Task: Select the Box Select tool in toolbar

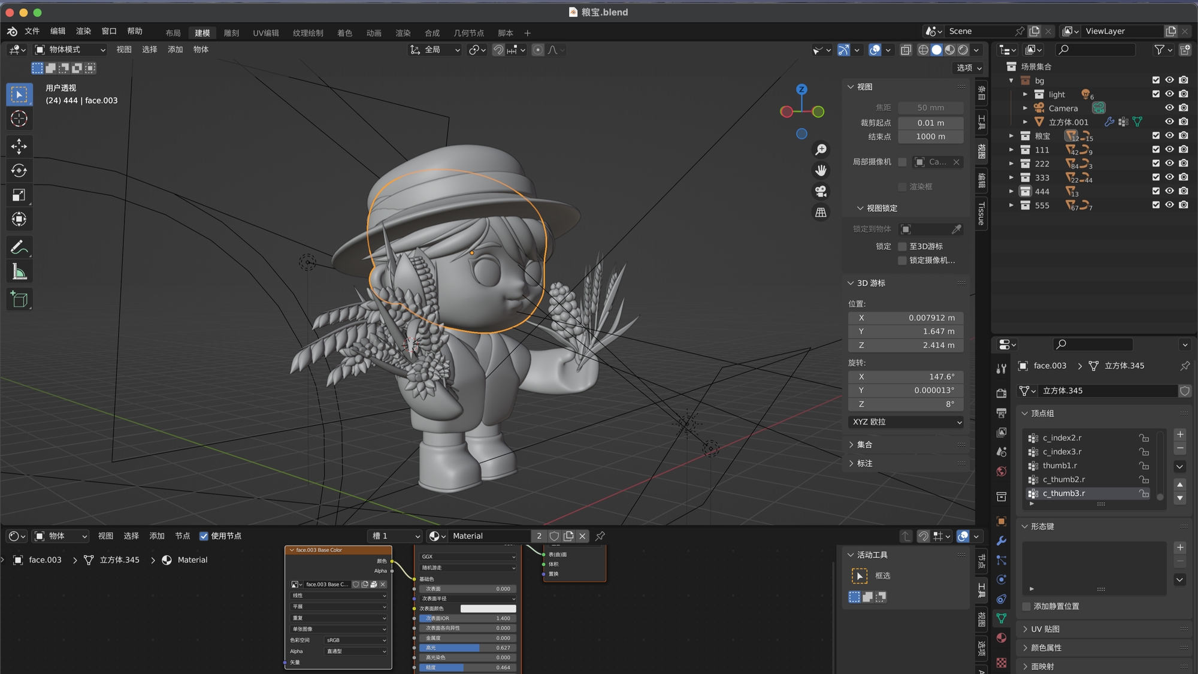Action: (19, 95)
